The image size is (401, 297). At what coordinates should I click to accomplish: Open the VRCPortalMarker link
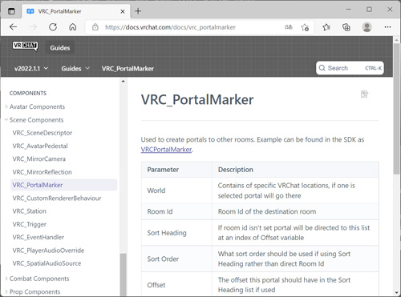click(x=166, y=150)
